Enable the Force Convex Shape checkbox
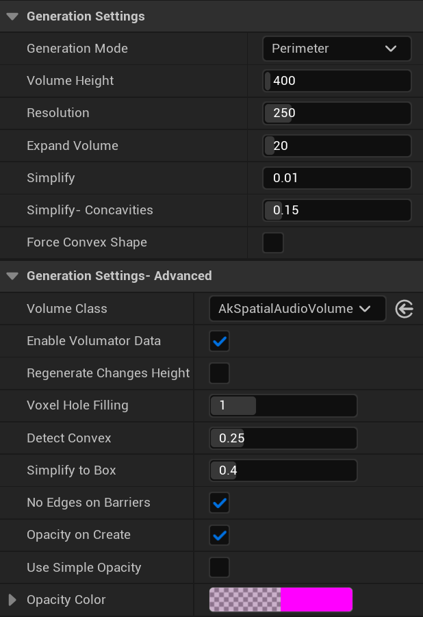Viewport: 423px width, 617px height. (x=272, y=242)
